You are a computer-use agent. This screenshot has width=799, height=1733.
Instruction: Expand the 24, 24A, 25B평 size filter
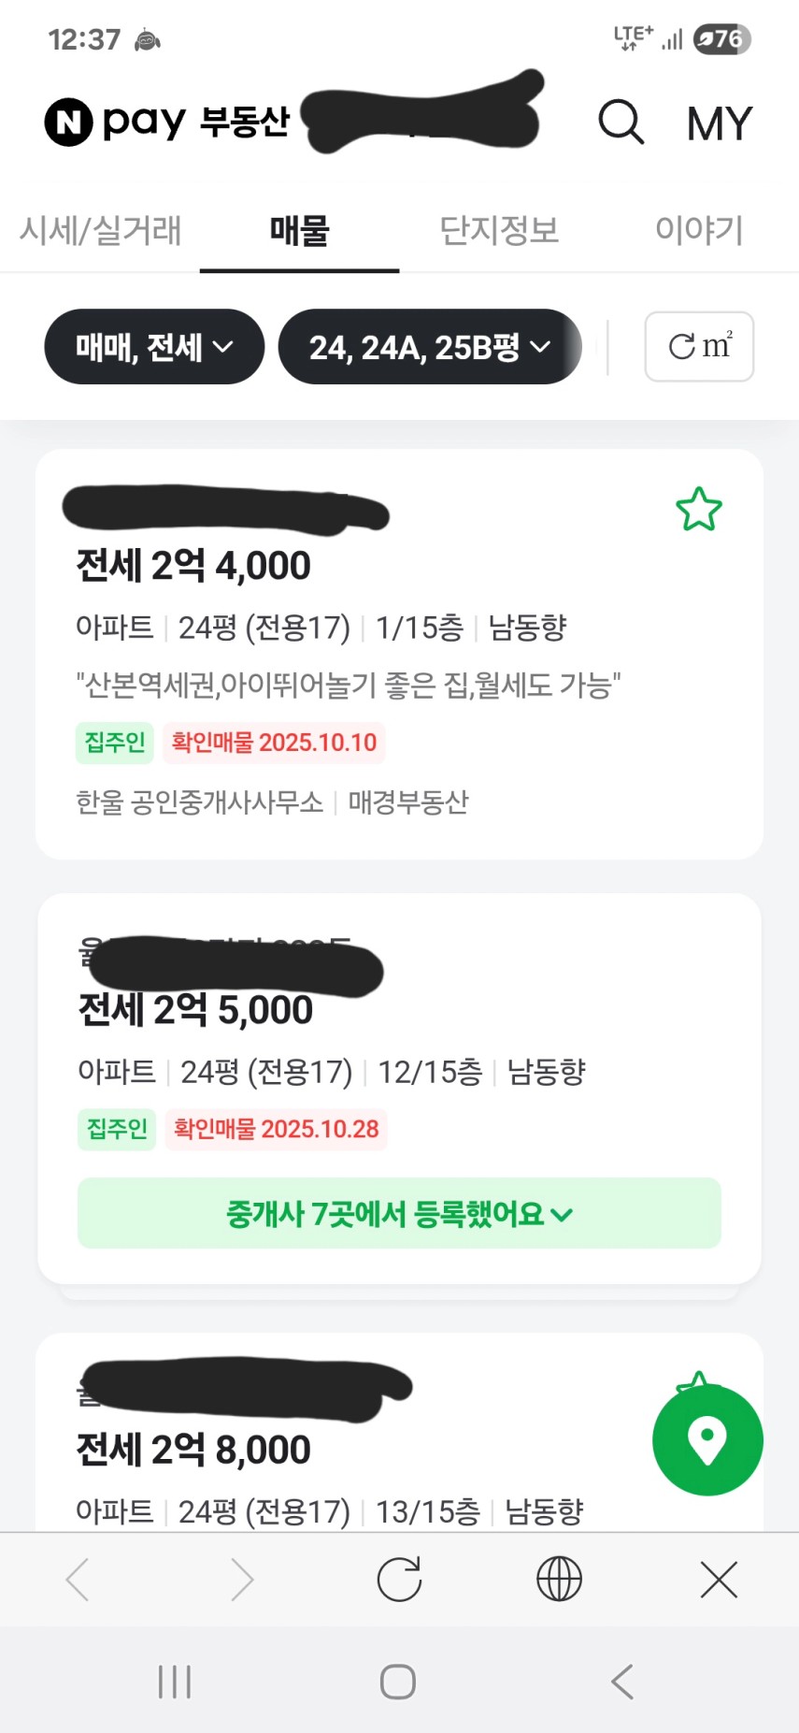429,347
